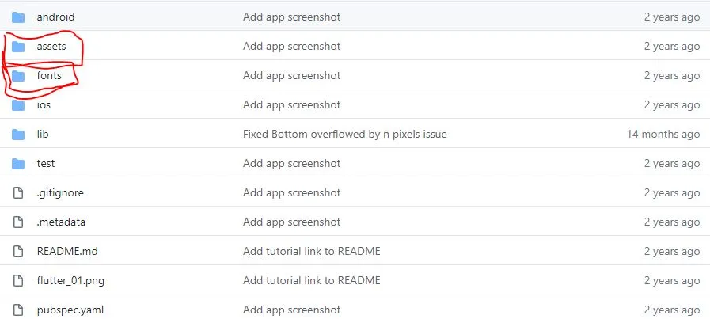Open README.md's 'Add tutorial link to README' commit

pos(311,251)
